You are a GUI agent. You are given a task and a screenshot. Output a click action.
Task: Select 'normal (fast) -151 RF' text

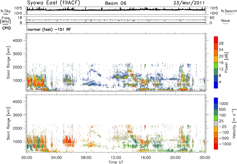(49, 29)
